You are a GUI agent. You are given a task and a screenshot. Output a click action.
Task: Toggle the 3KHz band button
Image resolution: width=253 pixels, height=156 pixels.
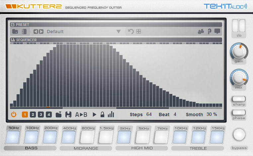tap(124, 137)
